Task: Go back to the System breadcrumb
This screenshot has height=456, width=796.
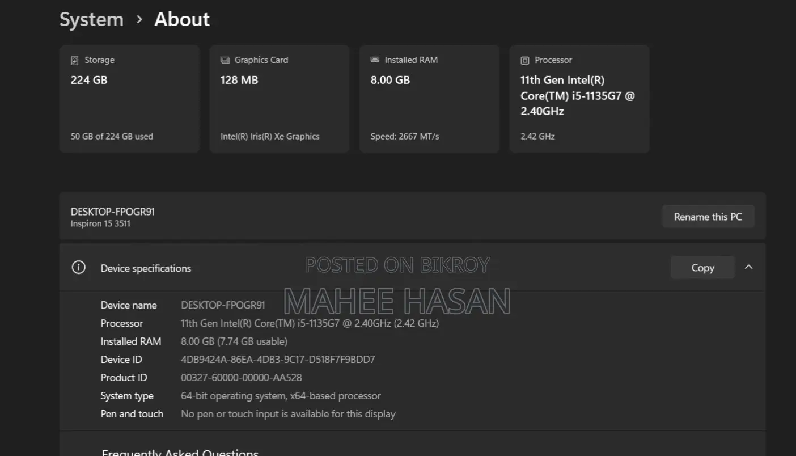Action: click(91, 19)
